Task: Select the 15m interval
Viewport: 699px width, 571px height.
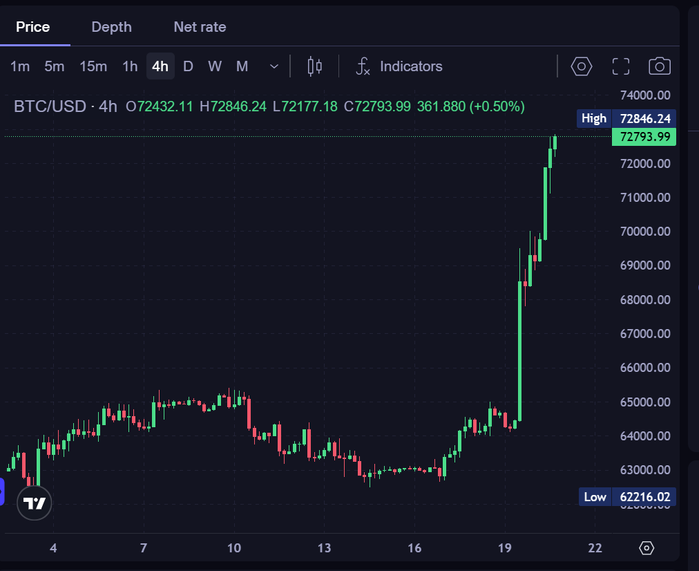Action: (93, 66)
